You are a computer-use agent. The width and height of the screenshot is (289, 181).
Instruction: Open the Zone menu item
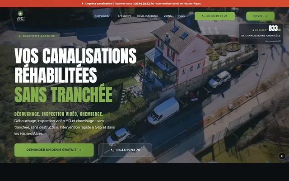[168, 16]
